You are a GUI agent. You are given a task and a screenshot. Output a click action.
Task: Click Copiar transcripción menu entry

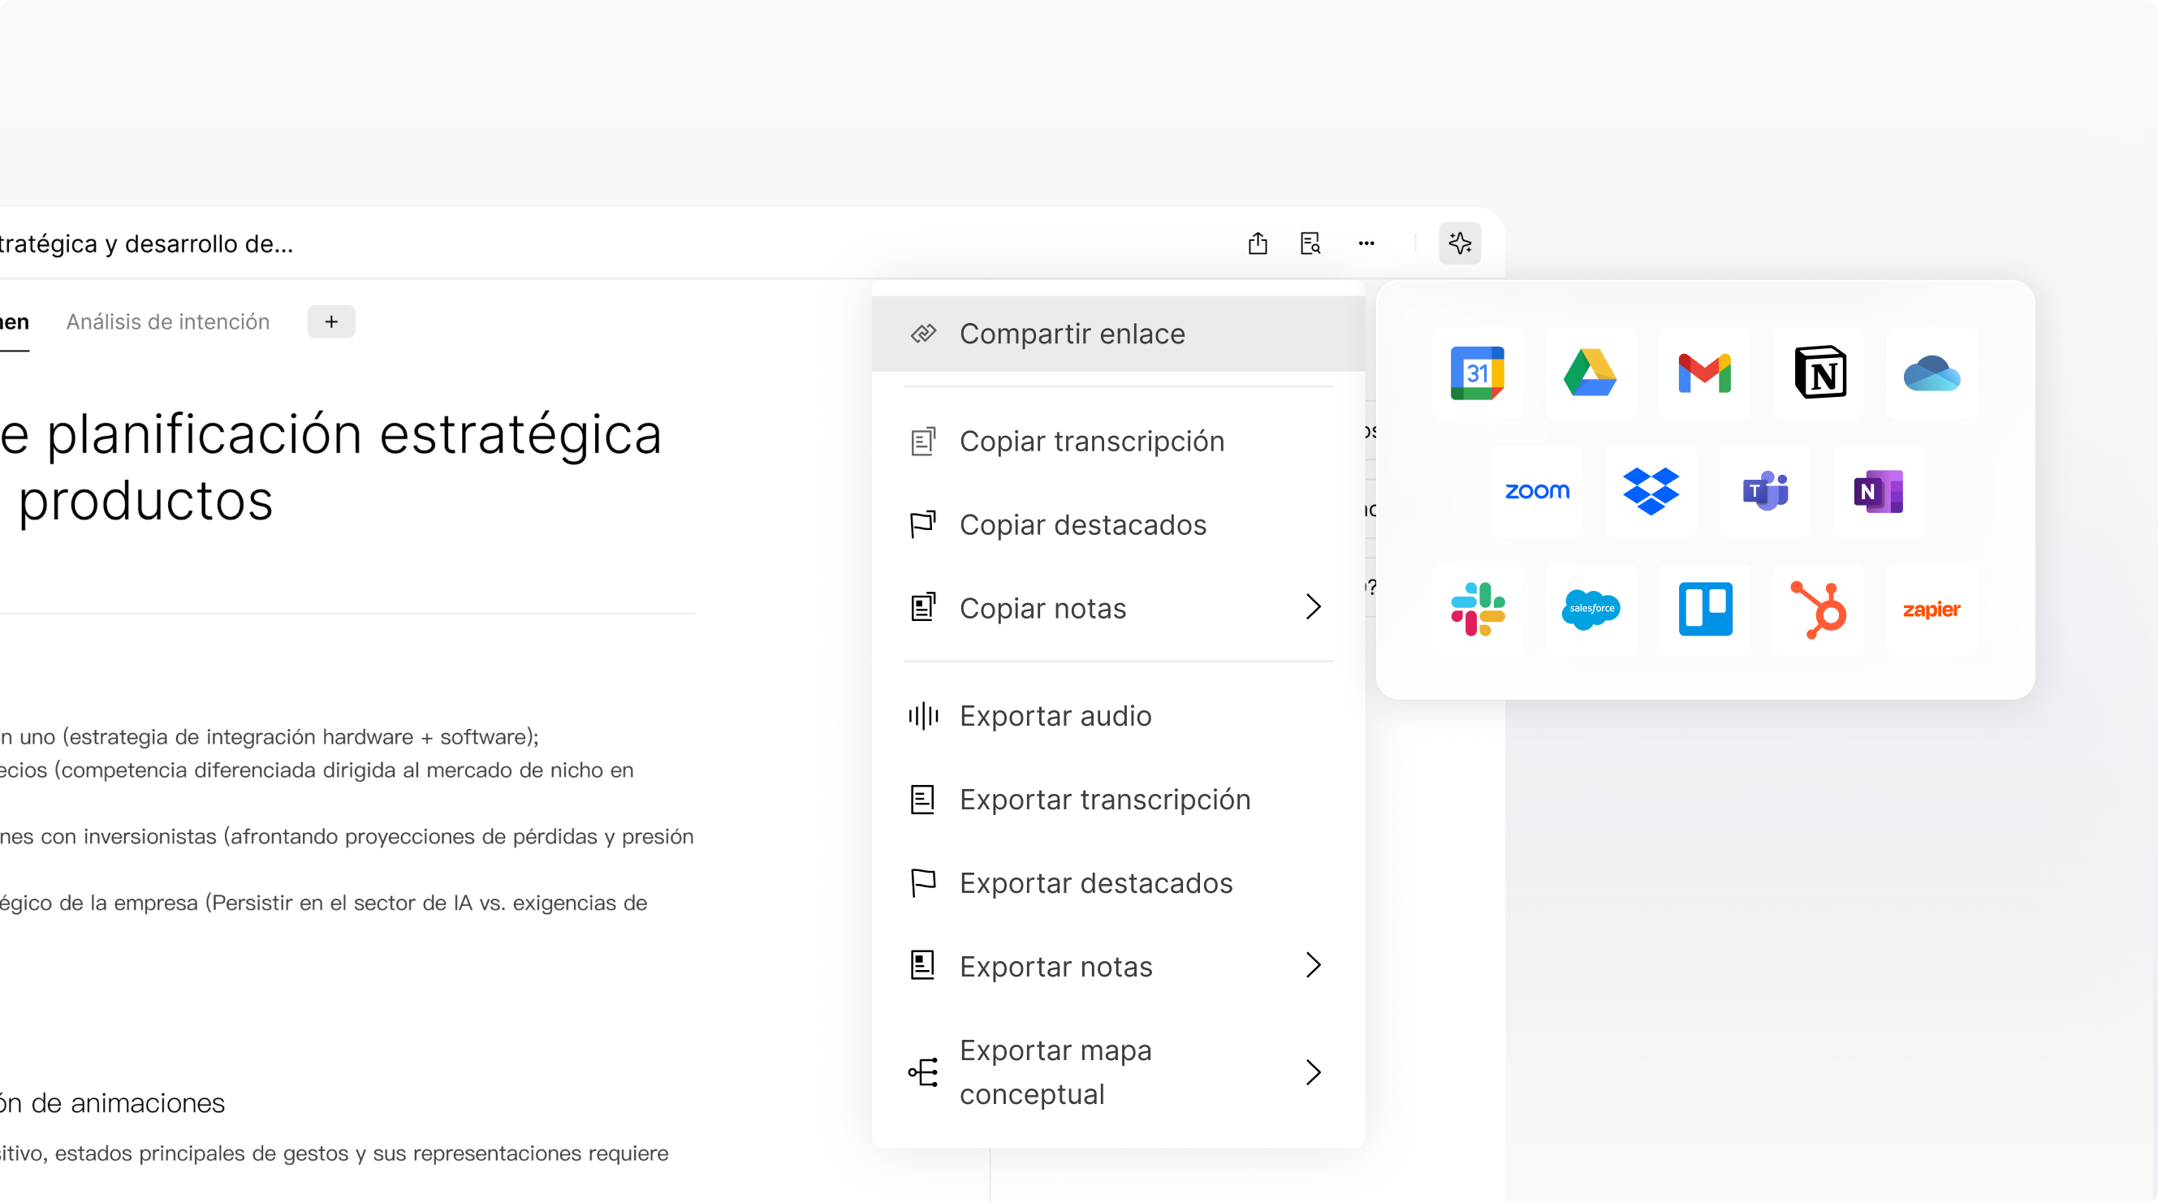click(1090, 441)
